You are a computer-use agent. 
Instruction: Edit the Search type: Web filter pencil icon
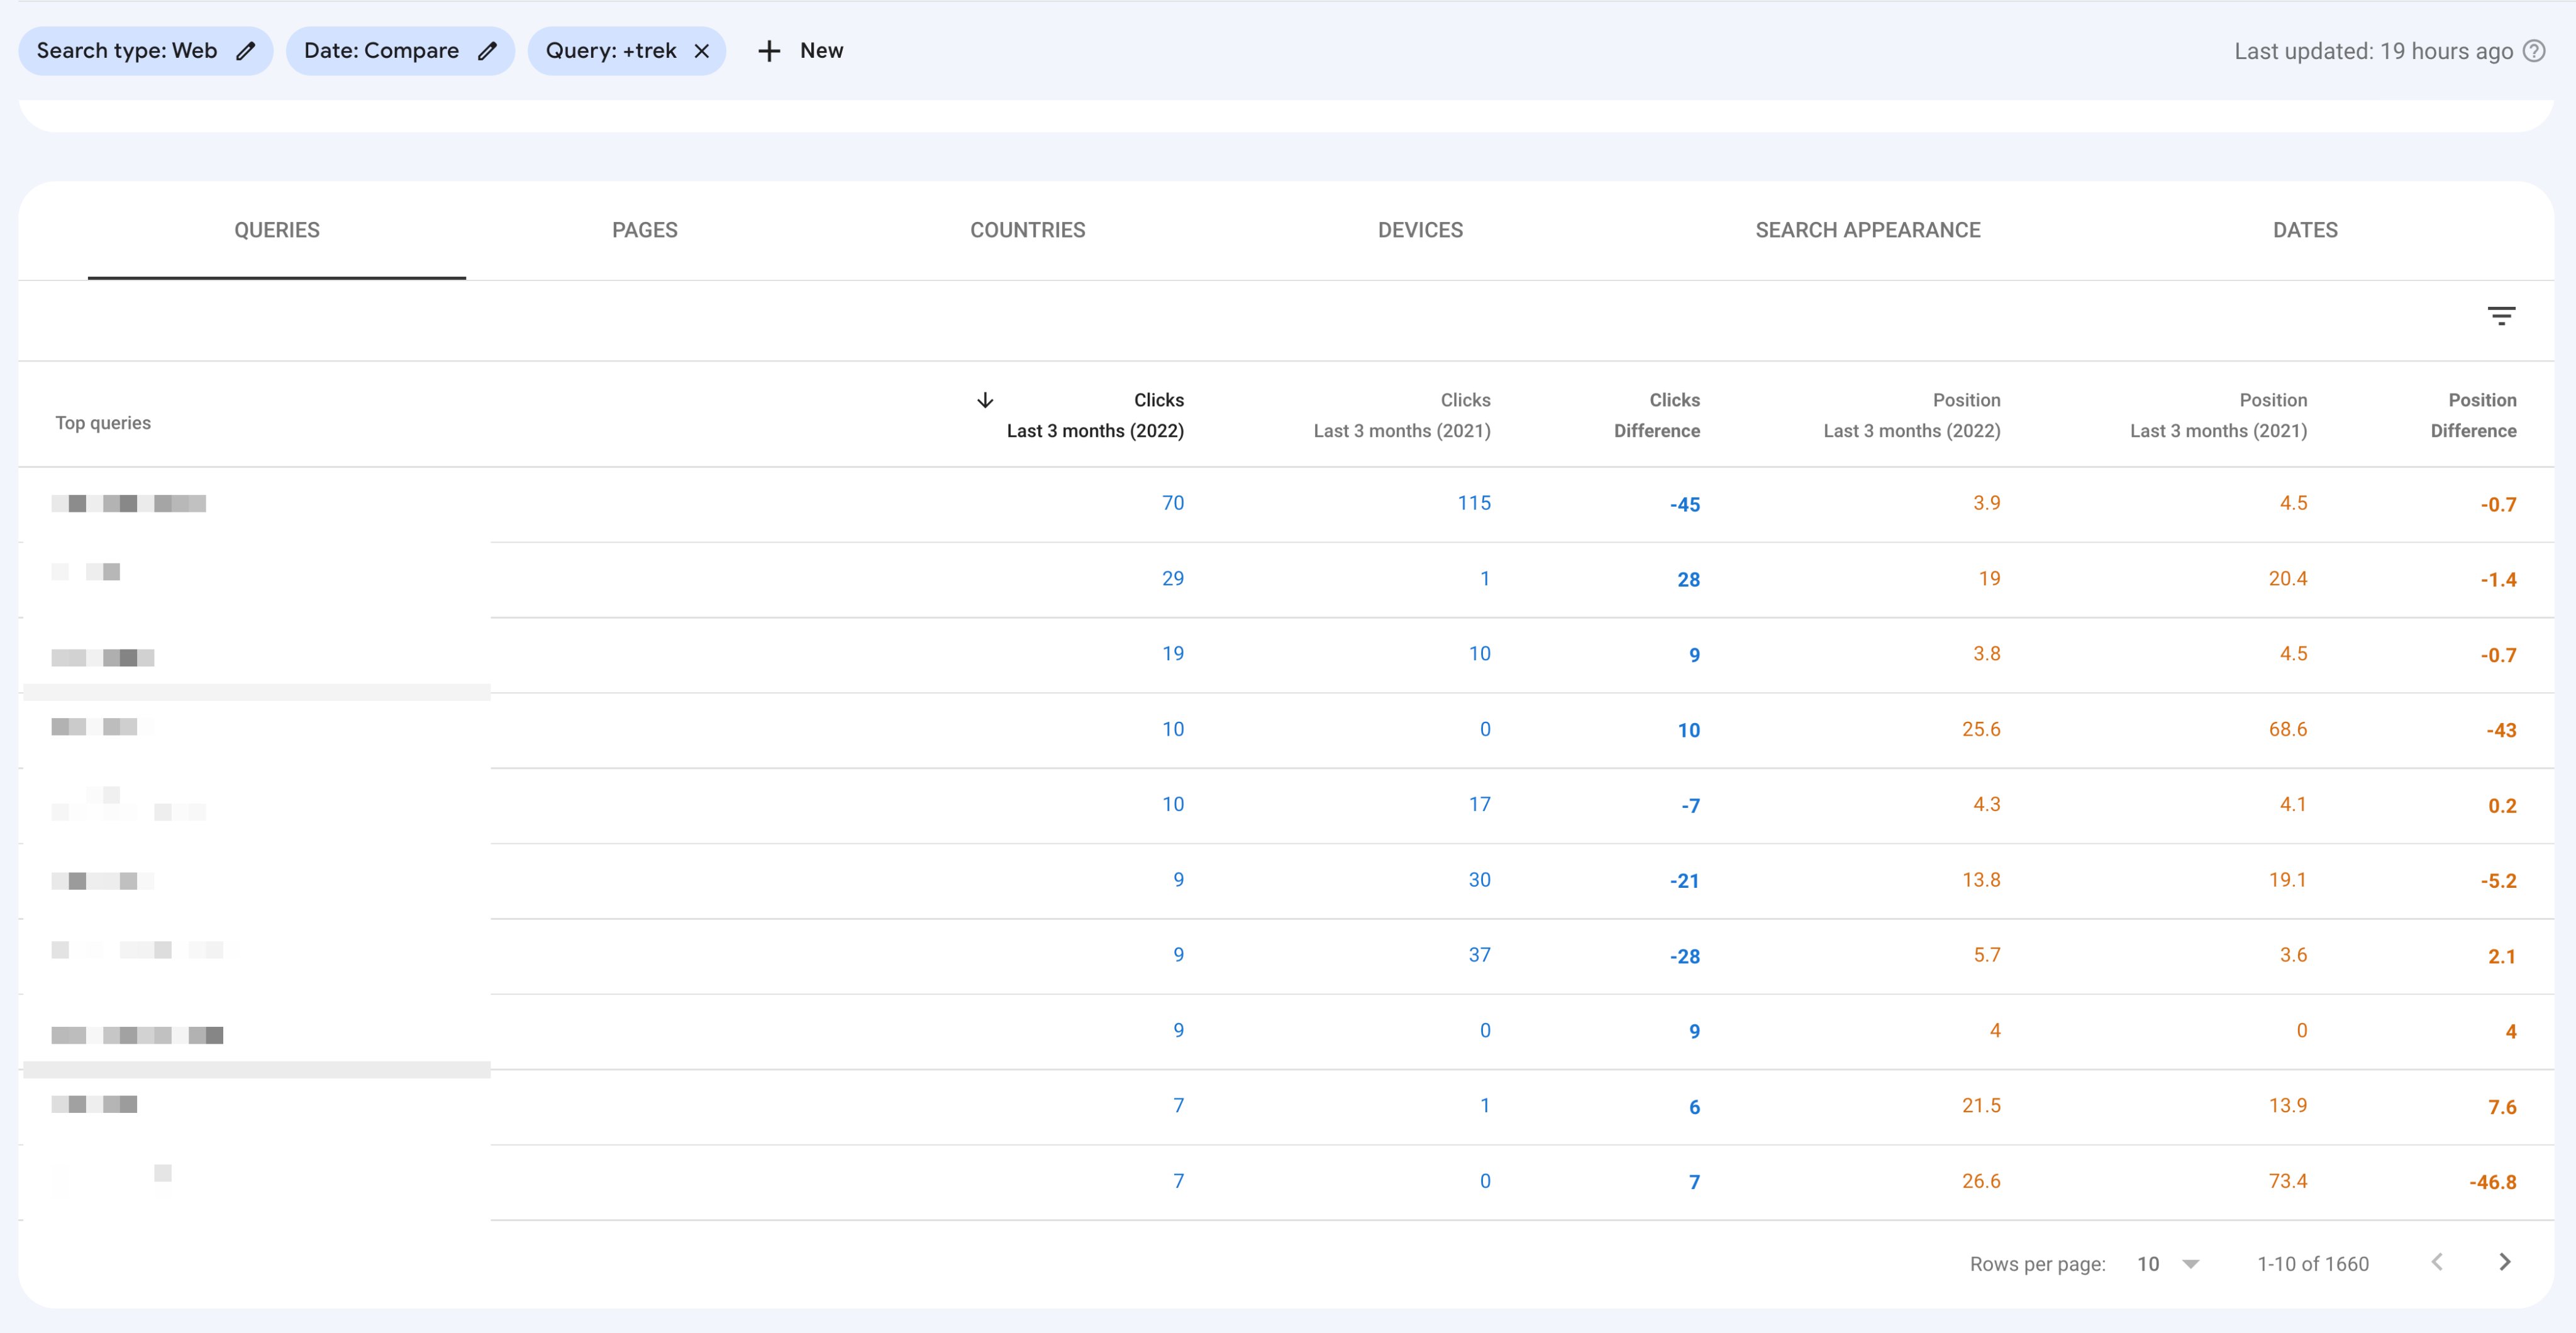tap(245, 51)
